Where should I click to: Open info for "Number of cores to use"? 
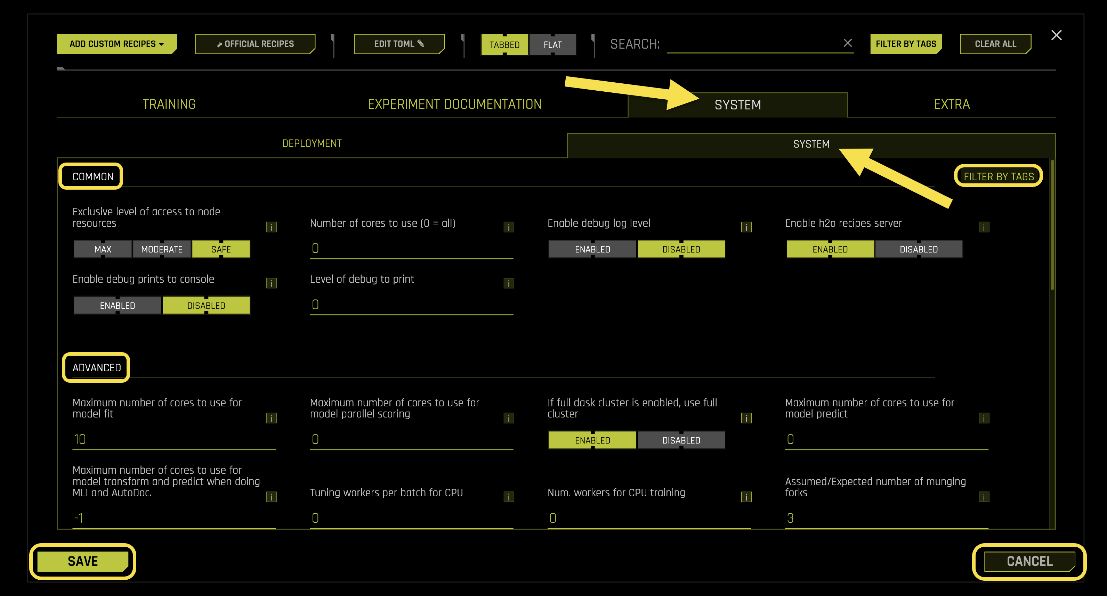[x=508, y=227]
